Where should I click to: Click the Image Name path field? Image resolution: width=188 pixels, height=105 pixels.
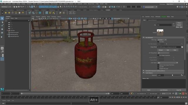click(x=169, y=47)
